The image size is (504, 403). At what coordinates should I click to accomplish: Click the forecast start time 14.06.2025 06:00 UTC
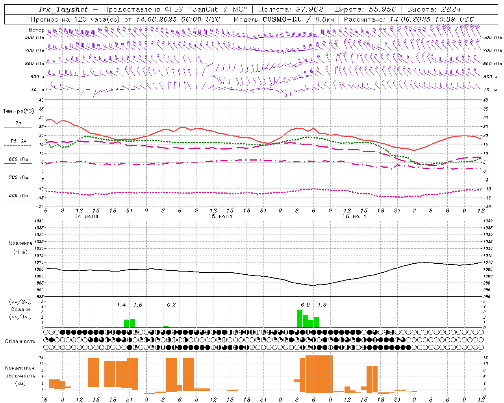(x=178, y=19)
